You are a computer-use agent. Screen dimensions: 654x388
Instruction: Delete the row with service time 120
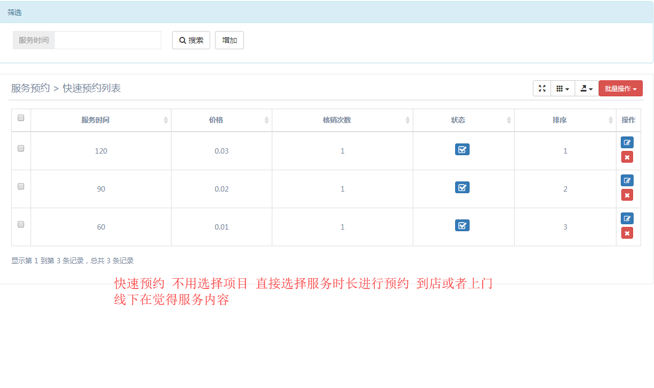pyautogui.click(x=627, y=157)
